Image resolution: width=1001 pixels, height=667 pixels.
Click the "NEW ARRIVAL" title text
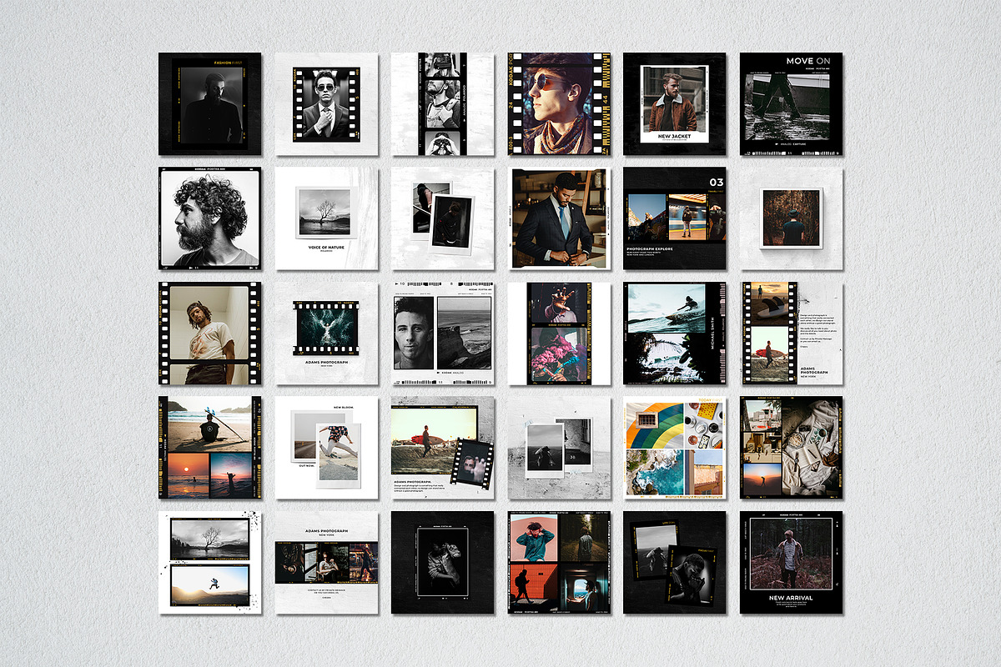coord(791,598)
